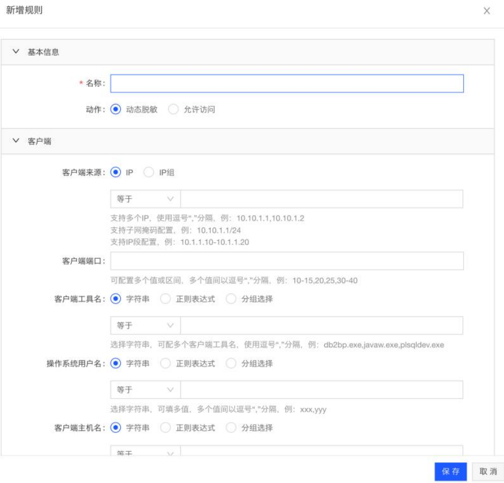504x483 pixels.
Task: Select 正则表达式 for 客户端工具名
Action: point(166,299)
